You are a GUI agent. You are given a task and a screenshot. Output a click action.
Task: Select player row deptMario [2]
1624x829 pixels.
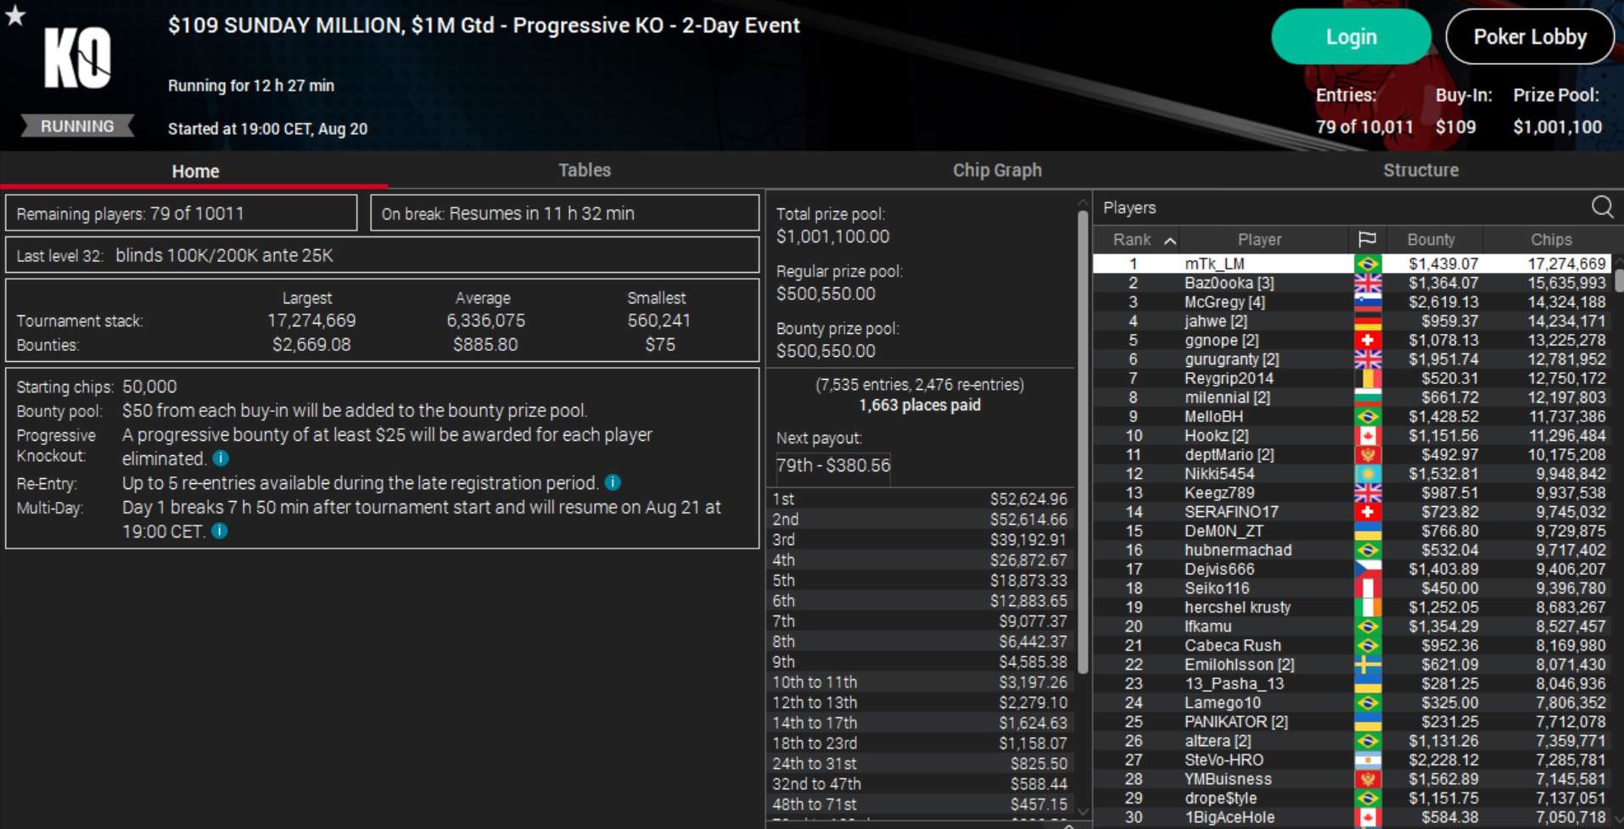tap(1353, 454)
